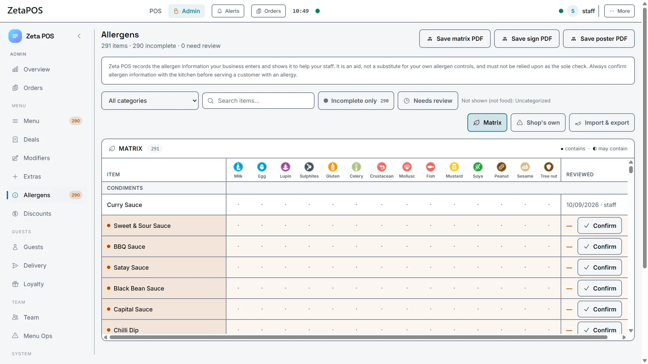
Task: Open the Import & export view
Action: [602, 123]
